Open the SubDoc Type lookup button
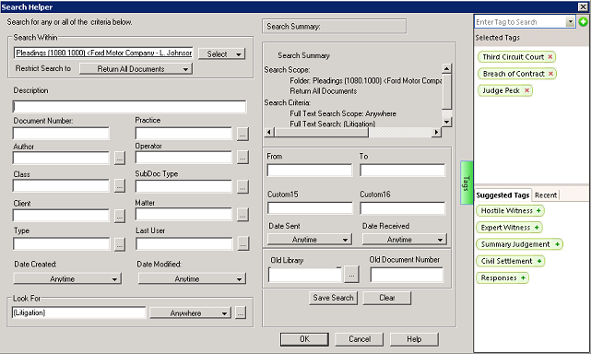 pyautogui.click(x=242, y=186)
